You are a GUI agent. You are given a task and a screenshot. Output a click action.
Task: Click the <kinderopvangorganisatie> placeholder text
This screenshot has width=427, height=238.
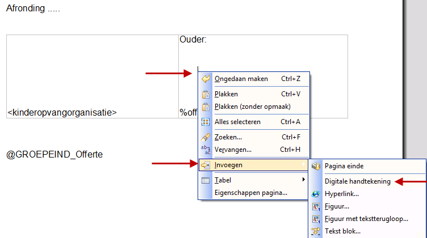pos(62,113)
